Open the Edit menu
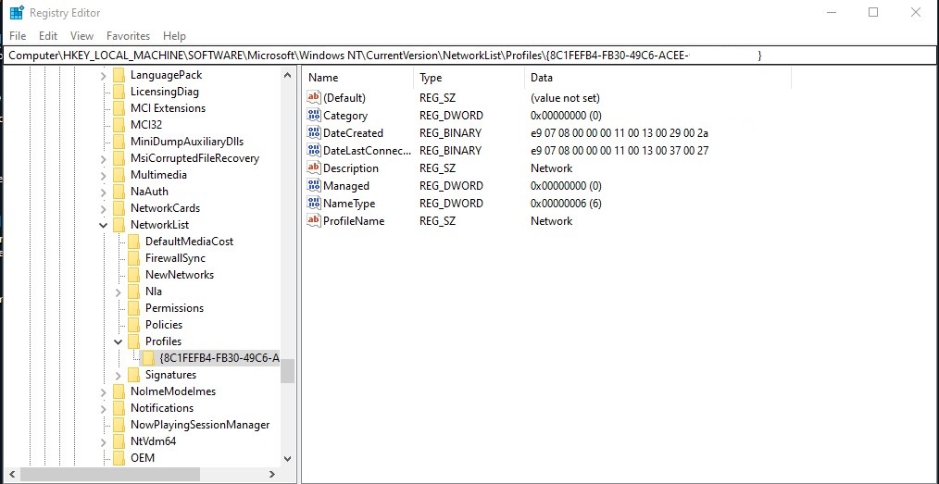 point(48,36)
